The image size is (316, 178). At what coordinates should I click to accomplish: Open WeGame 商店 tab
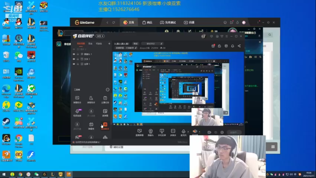(147, 23)
